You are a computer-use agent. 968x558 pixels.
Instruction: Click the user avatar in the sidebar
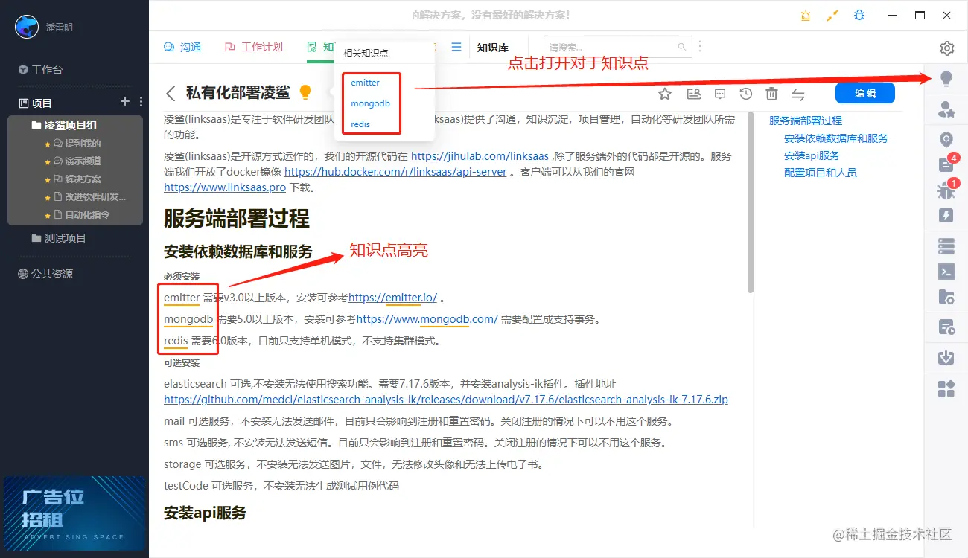(27, 27)
